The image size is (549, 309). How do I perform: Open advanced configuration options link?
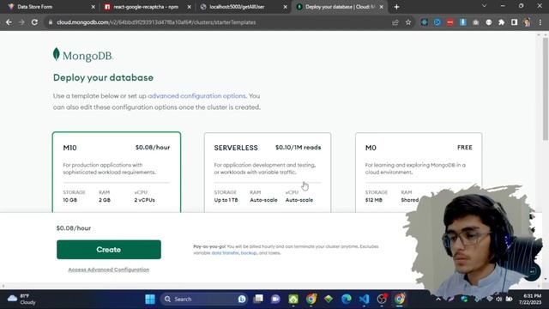[x=196, y=95]
